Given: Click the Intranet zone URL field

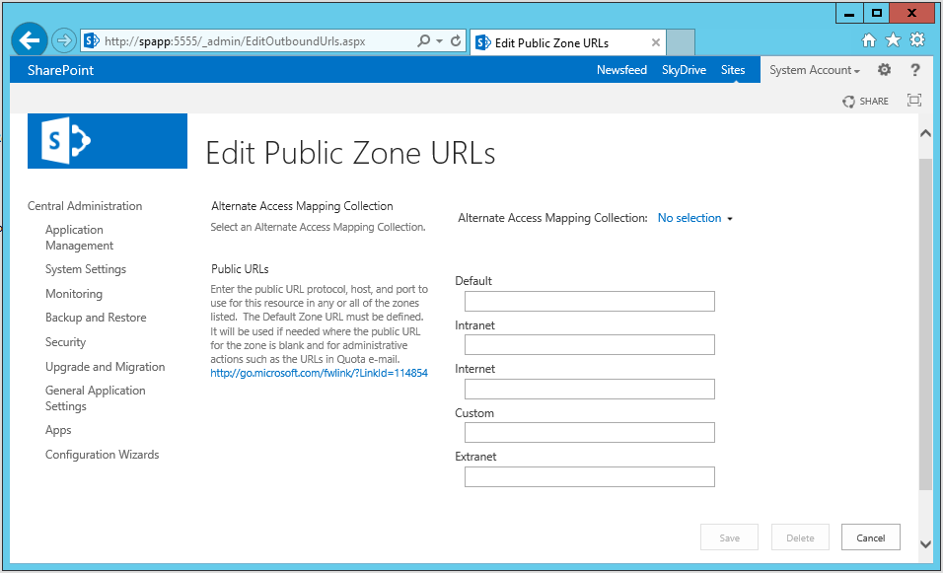Looking at the screenshot, I should (x=590, y=344).
